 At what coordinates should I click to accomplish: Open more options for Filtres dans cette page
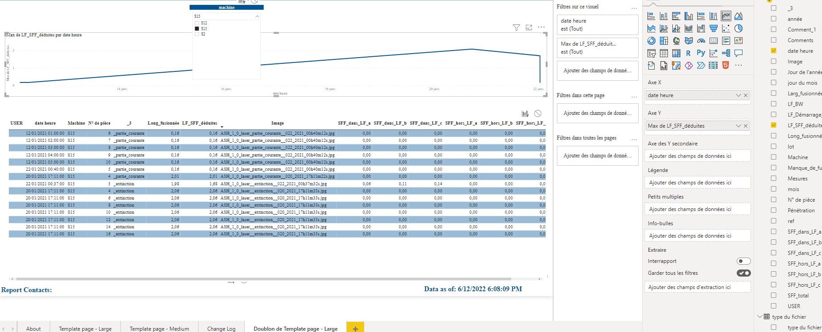click(634, 97)
